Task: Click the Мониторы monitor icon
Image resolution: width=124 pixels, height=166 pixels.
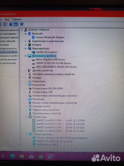Action: tap(30, 99)
